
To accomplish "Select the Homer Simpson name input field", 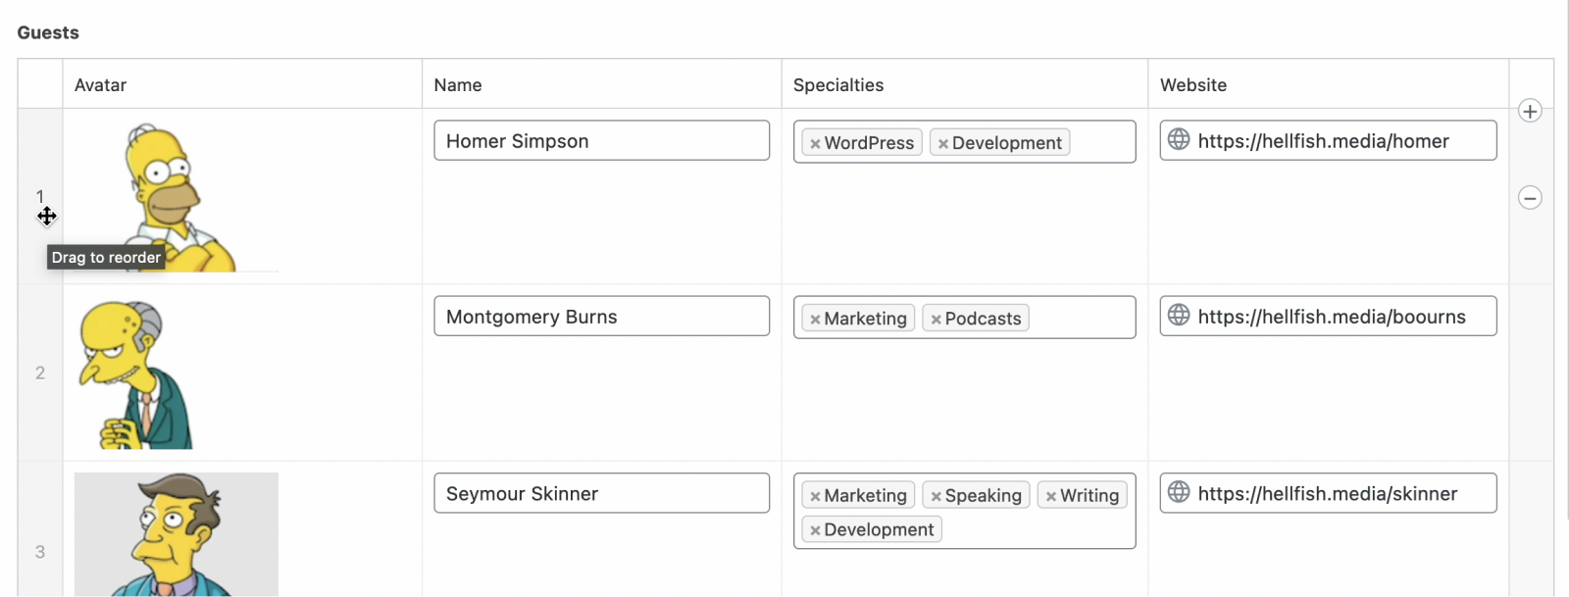I will (x=601, y=140).
